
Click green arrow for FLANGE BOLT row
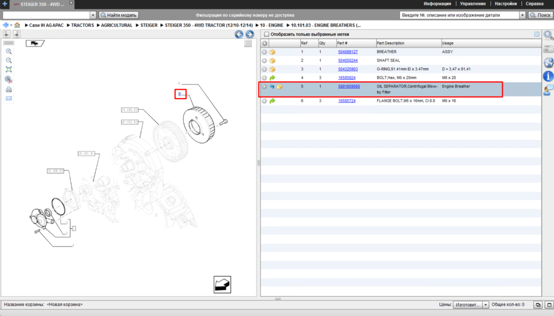(273, 101)
